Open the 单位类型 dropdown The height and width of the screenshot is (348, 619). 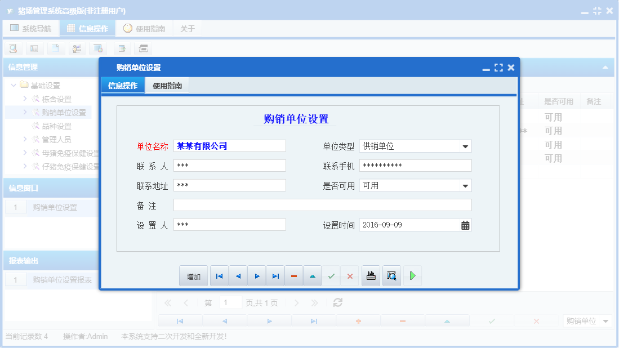(x=465, y=145)
